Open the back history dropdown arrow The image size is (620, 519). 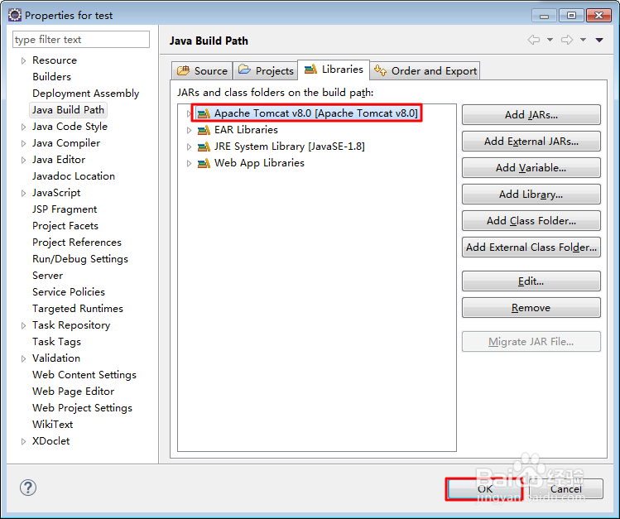[550, 40]
